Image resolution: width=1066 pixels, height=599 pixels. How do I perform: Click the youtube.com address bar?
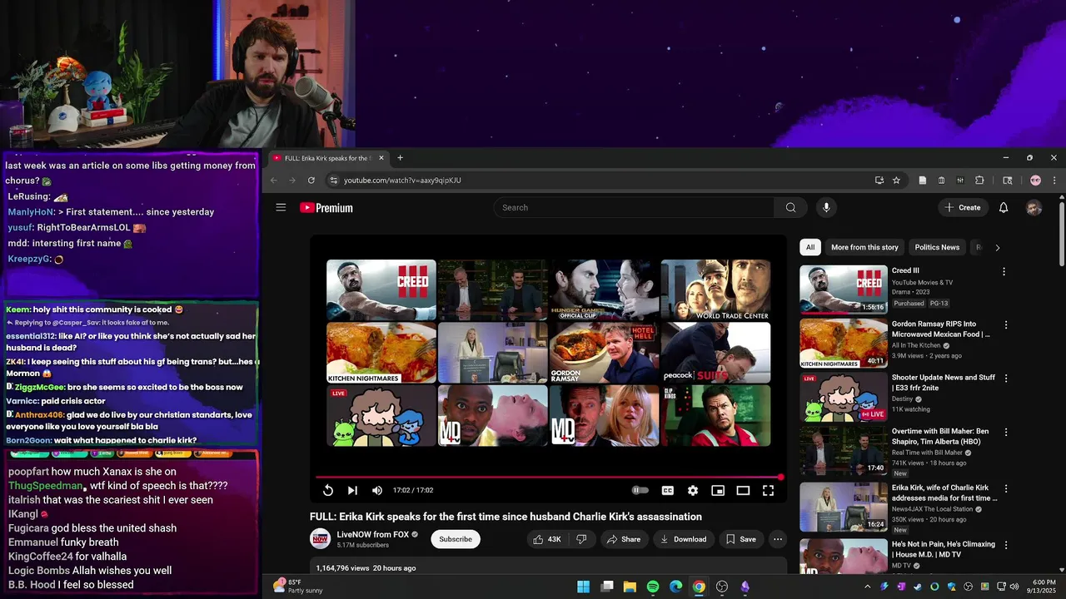coord(600,180)
